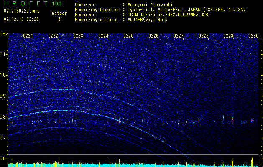The height and width of the screenshot is (167, 263).
Task: Click the meteor echo spike at 0226
Action: (163, 121)
